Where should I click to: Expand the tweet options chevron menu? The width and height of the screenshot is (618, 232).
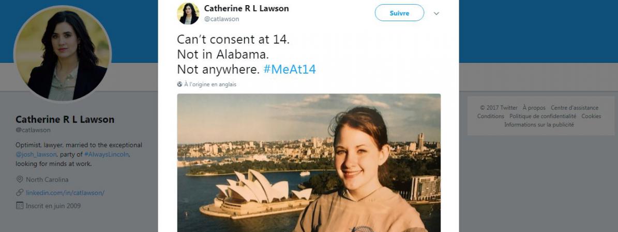click(436, 13)
